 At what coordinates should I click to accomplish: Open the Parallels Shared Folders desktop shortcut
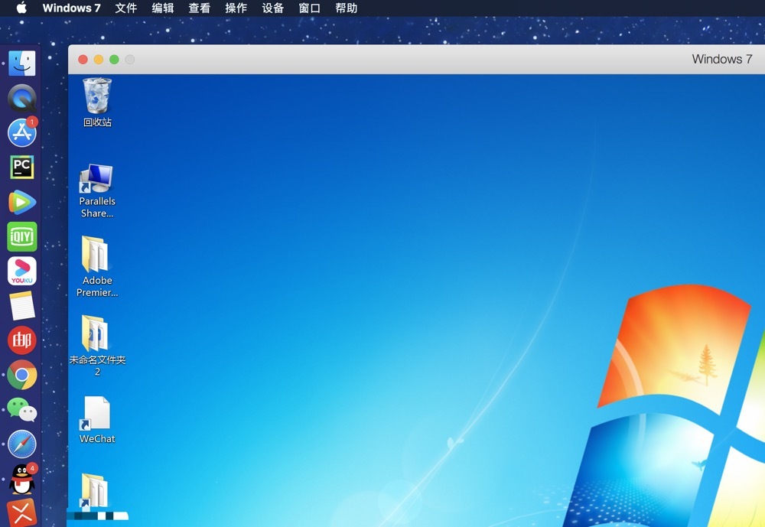[x=97, y=191]
